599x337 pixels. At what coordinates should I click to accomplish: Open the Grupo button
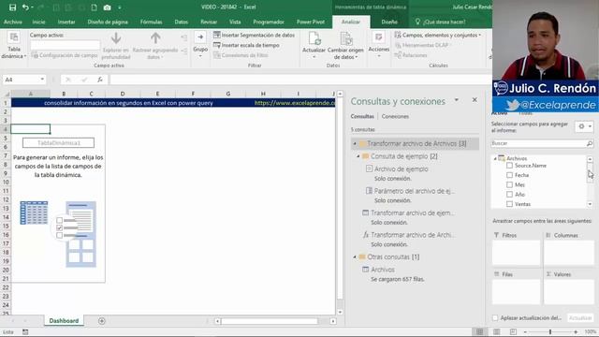pyautogui.click(x=200, y=45)
